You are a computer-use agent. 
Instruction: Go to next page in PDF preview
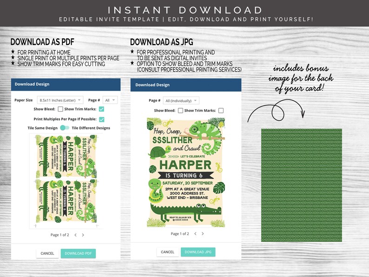click(x=83, y=235)
